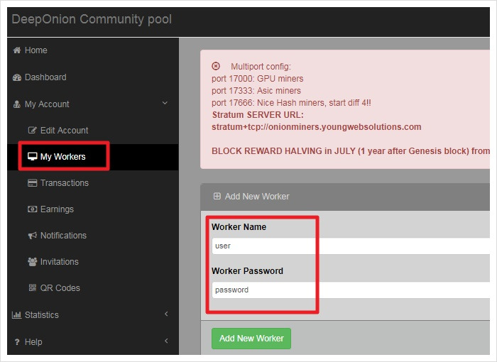This screenshot has height=362, width=497.
Task: Click the stratum+tcp server URL text
Action: pos(317,127)
